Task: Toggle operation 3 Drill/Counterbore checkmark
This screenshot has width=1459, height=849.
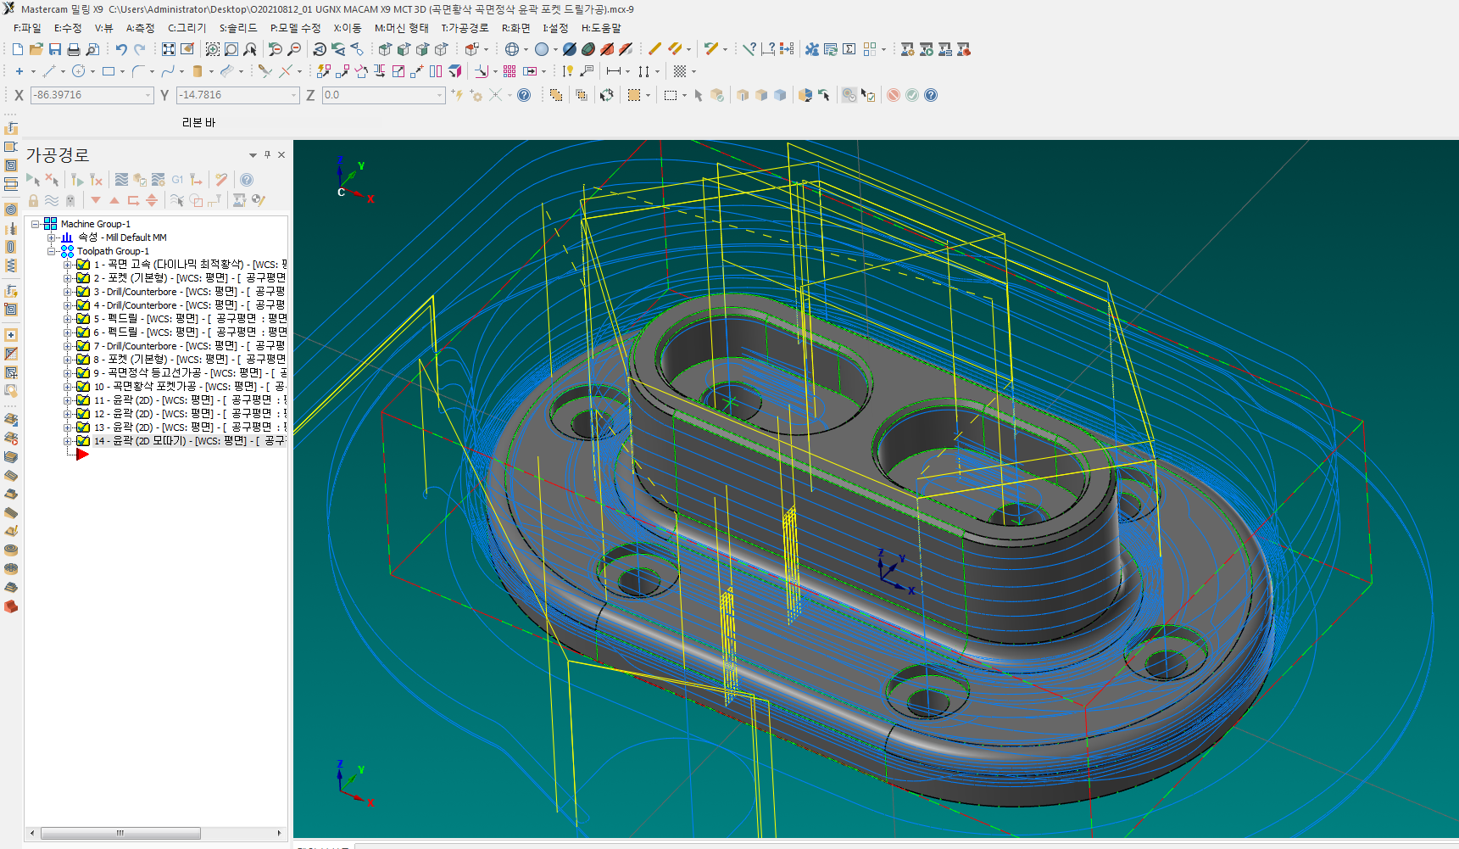Action: pos(83,292)
